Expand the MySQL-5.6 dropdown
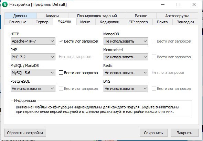Screen dimensions: 203x141 pos(33,73)
